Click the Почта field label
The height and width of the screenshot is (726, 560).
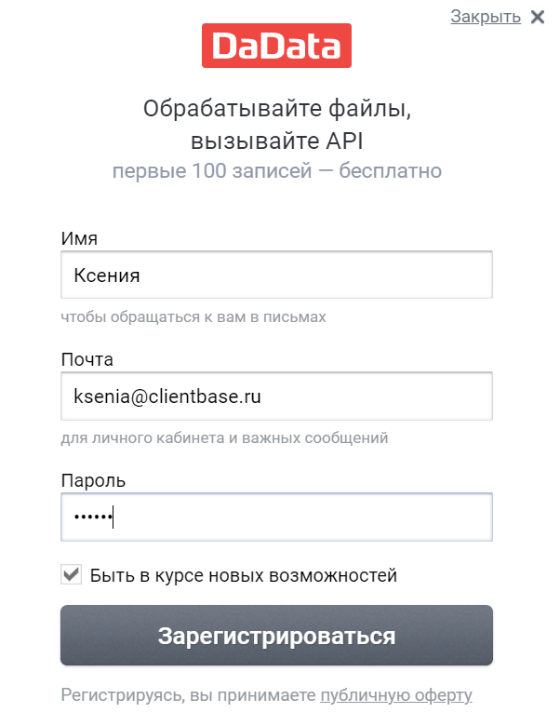point(87,359)
